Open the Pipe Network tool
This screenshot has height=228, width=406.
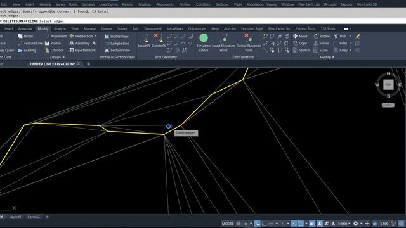[82, 50]
